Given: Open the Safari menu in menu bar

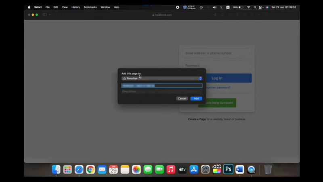Looking at the screenshot, I should [x=38, y=7].
